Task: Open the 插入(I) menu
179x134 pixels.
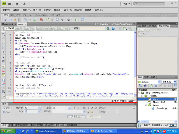Action: (x=37, y=10)
